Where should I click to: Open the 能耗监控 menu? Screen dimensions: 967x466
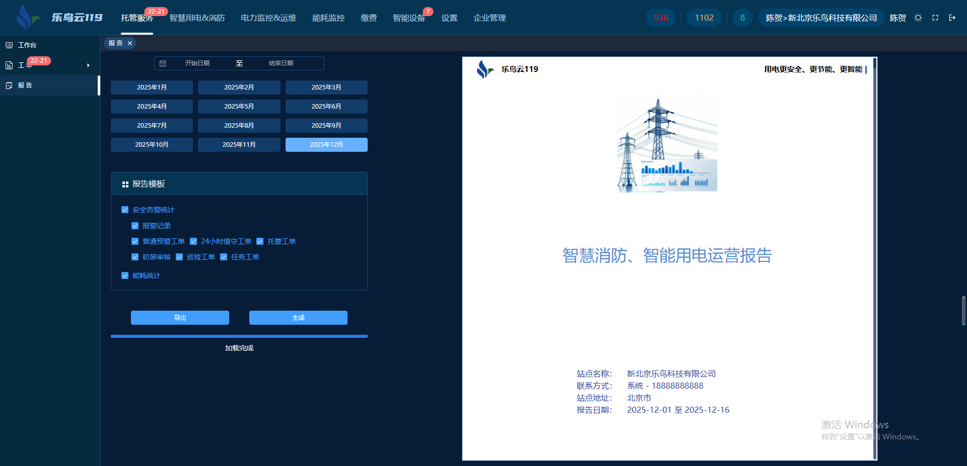point(328,18)
